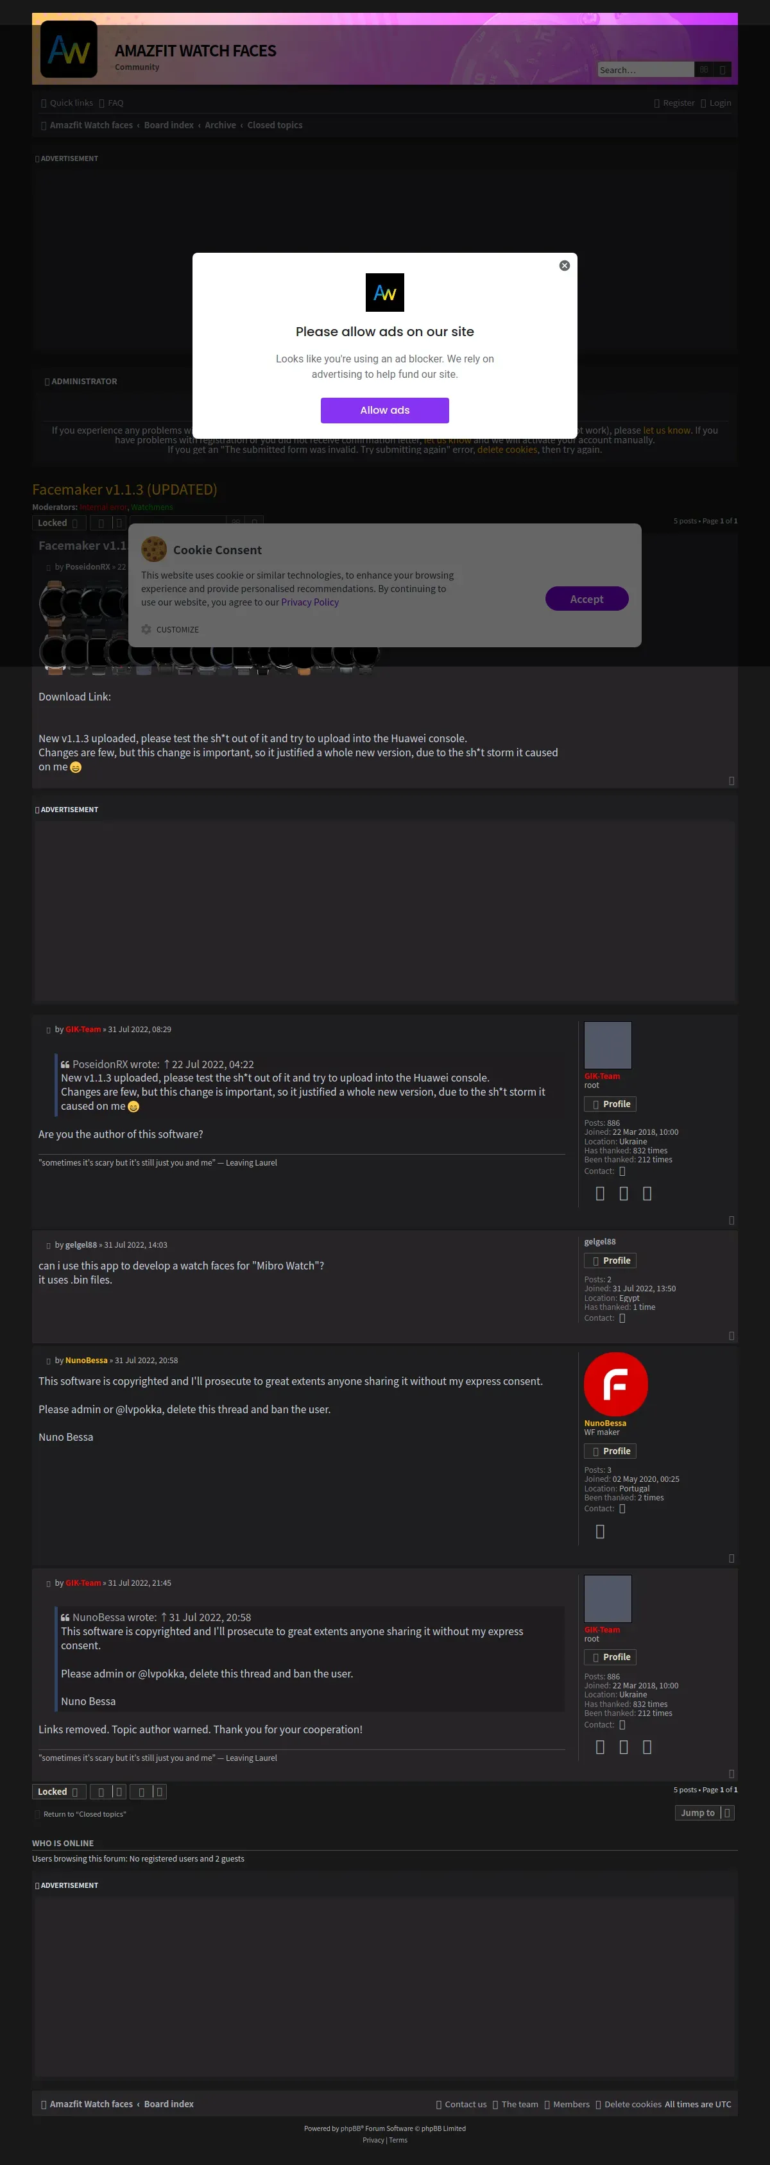Focus the header Search field
The width and height of the screenshot is (770, 2165).
tap(646, 70)
